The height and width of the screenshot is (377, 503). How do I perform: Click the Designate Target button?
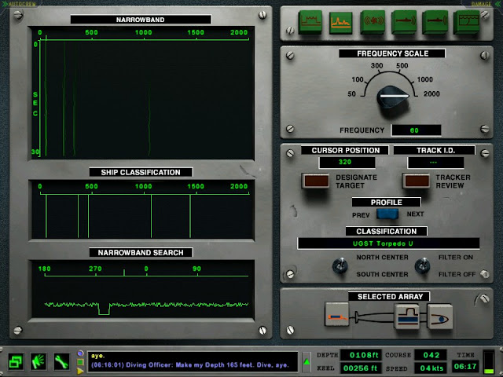point(316,181)
